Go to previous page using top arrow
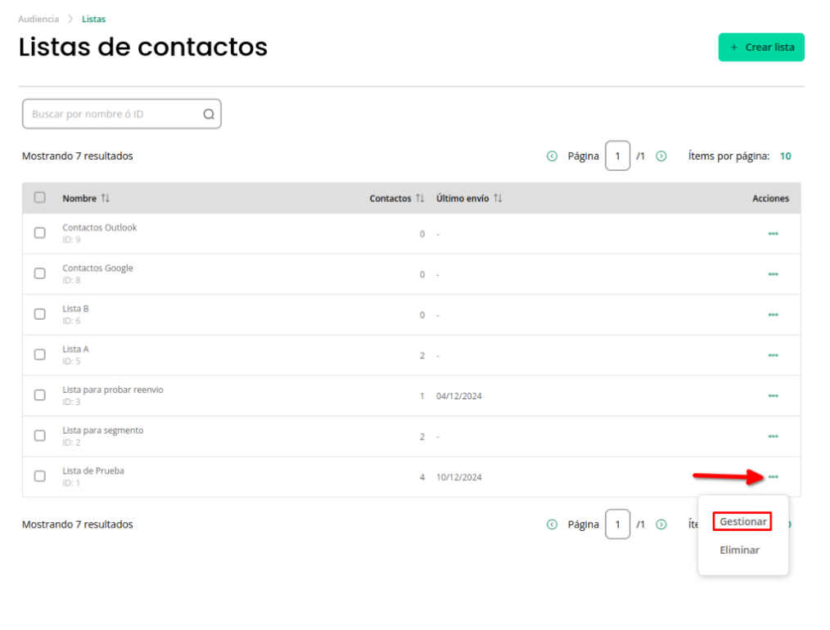This screenshot has height=630, width=830. [552, 156]
